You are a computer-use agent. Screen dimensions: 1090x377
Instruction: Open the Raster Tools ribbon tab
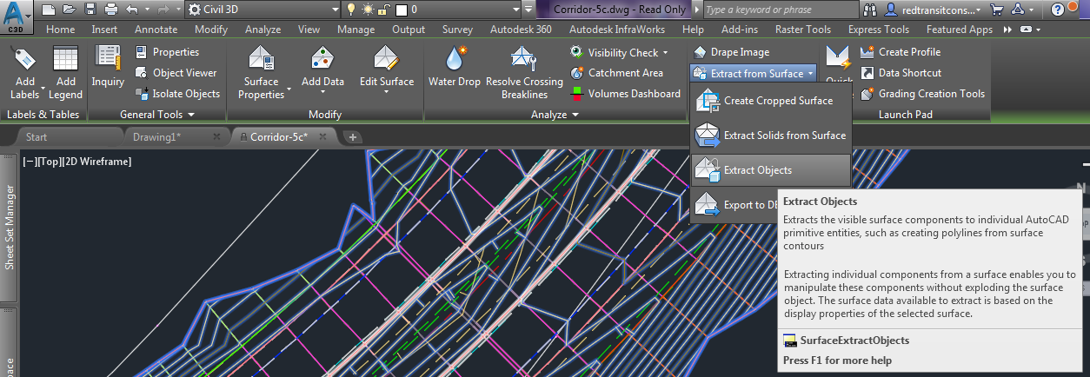(802, 30)
